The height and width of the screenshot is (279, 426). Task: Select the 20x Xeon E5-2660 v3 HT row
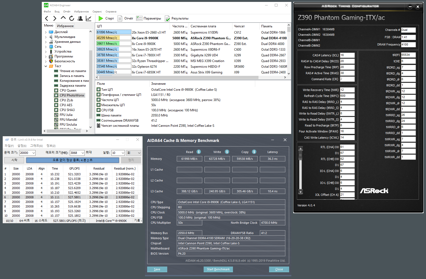(x=192, y=32)
